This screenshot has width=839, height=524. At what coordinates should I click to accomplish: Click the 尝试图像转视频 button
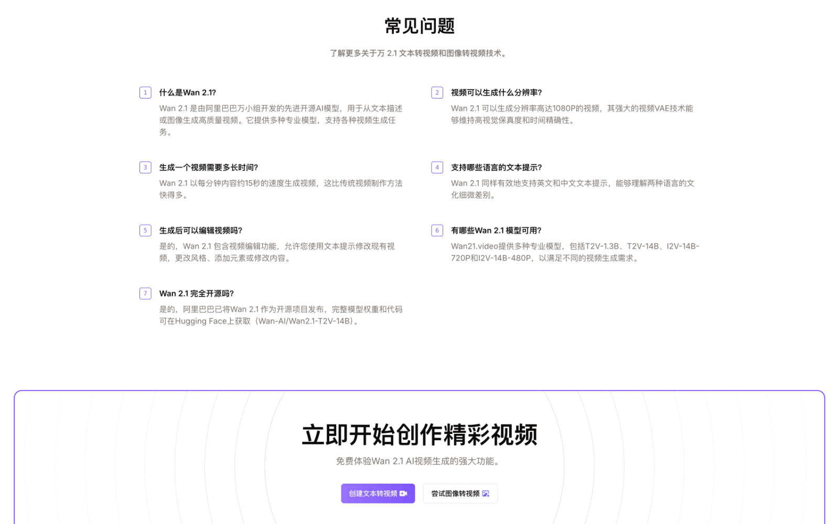click(x=460, y=494)
